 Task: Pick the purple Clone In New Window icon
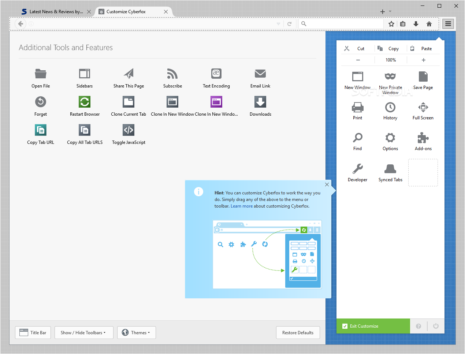click(216, 102)
